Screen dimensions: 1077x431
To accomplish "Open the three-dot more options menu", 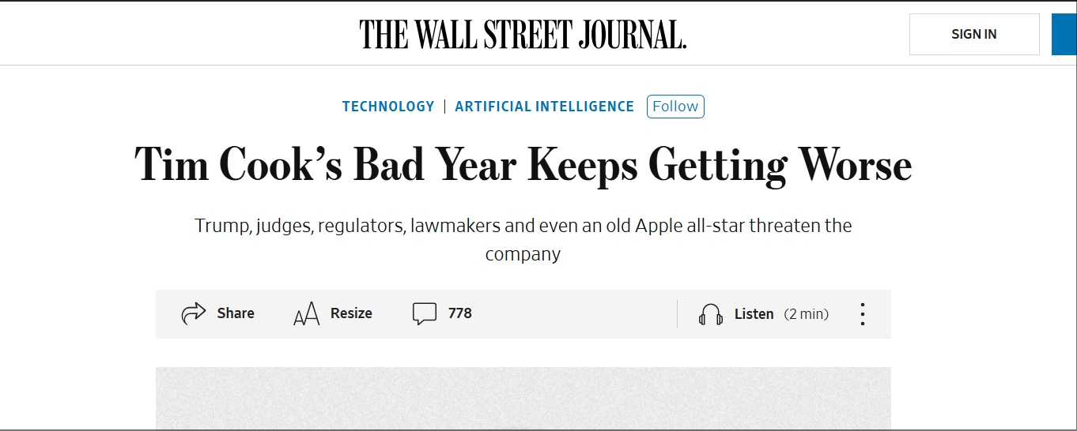I will click(x=862, y=314).
